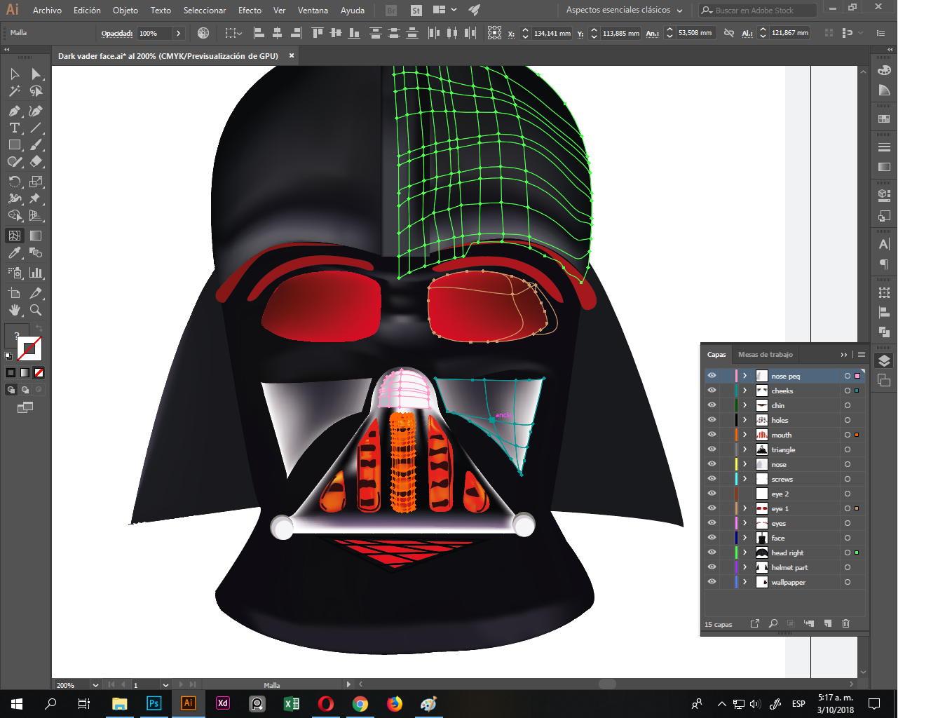Toggle visibility of 'chin' layer

tap(712, 405)
